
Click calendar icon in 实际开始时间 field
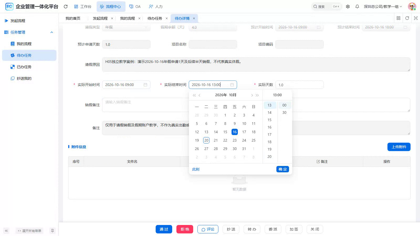click(x=145, y=85)
